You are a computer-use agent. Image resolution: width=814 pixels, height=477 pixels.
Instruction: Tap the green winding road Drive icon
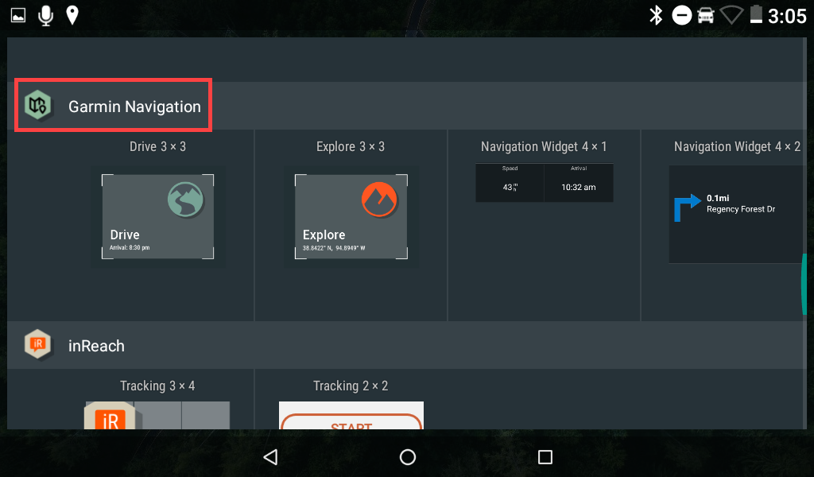[185, 200]
